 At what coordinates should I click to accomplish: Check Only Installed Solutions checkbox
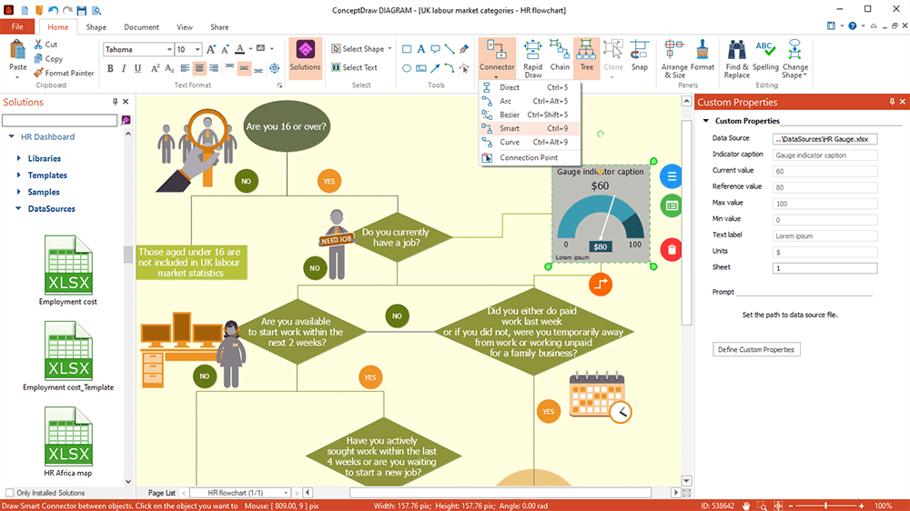point(10,493)
